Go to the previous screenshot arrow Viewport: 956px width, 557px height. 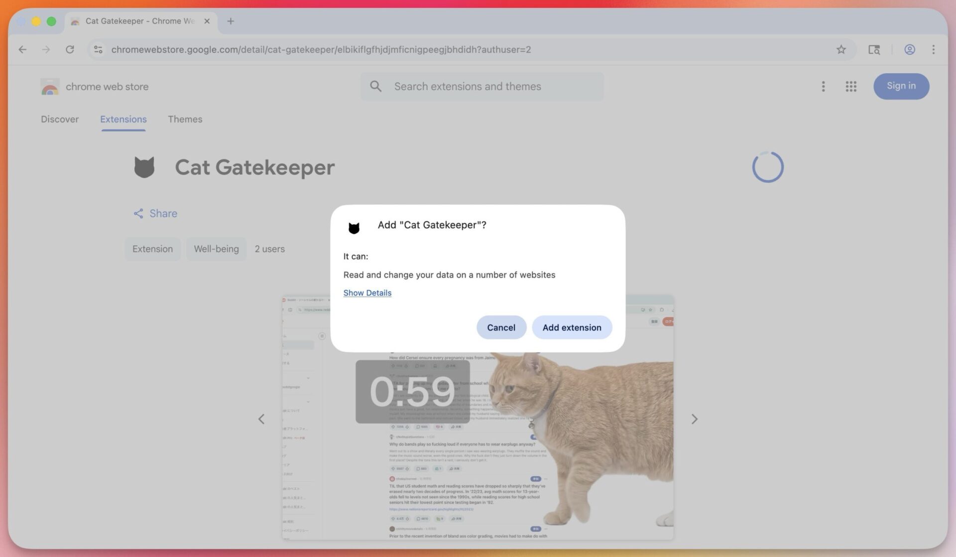[261, 419]
